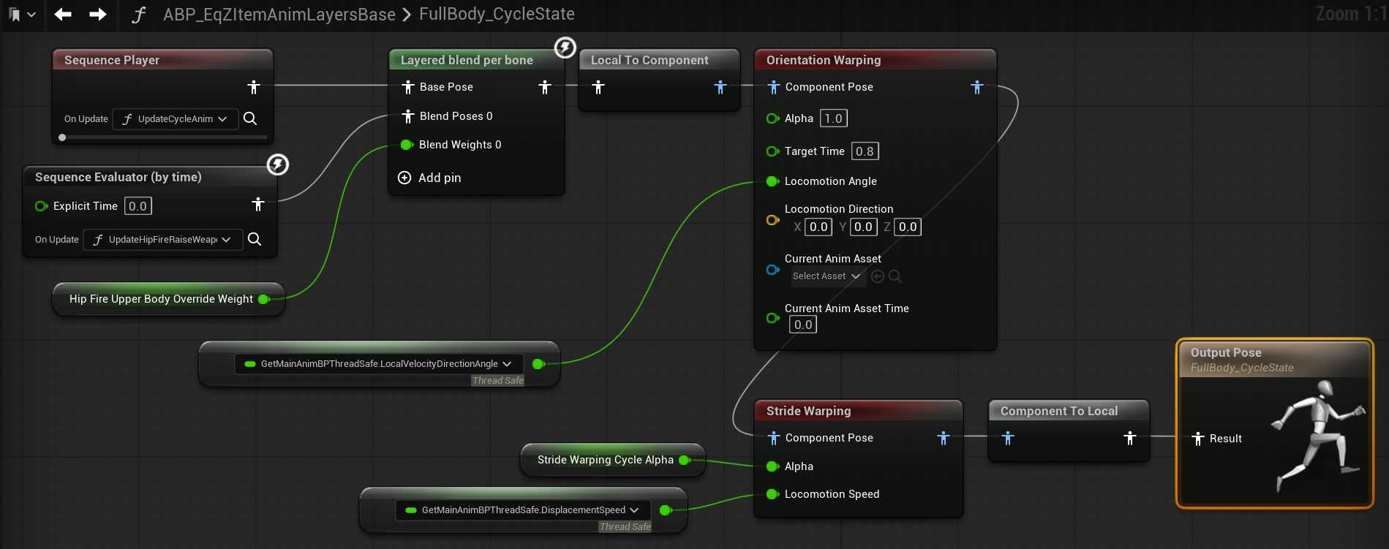This screenshot has height=549, width=1389.
Task: Expand Select Asset dropdown for Current Anim Asset
Action: [x=827, y=276]
